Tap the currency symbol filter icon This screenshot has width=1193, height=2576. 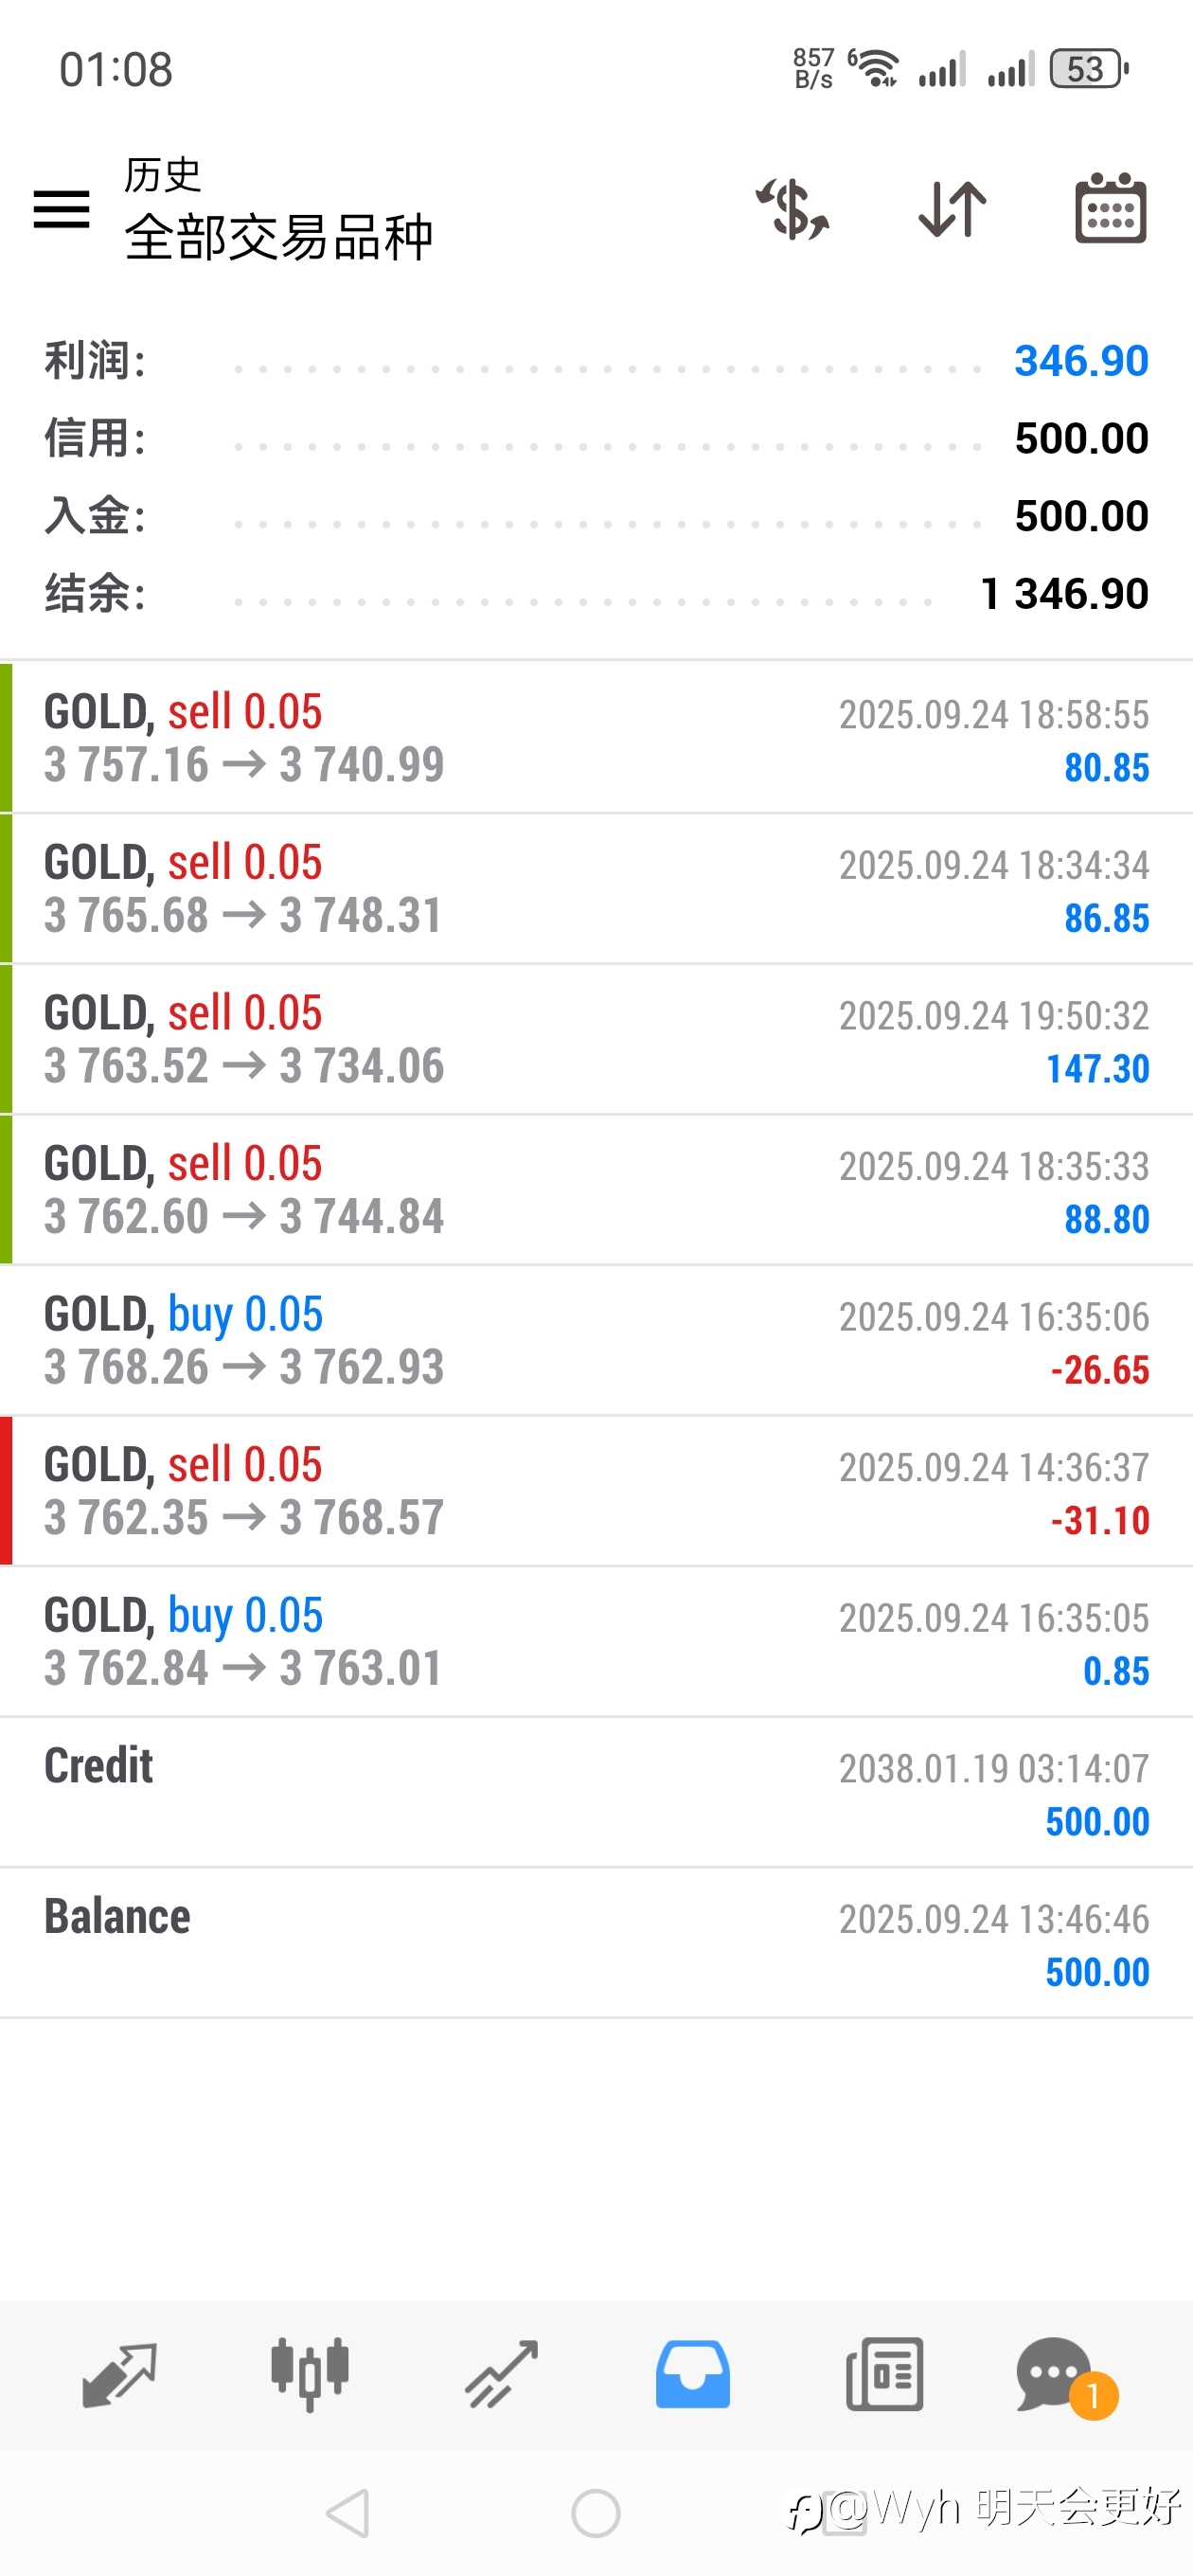coord(792,209)
